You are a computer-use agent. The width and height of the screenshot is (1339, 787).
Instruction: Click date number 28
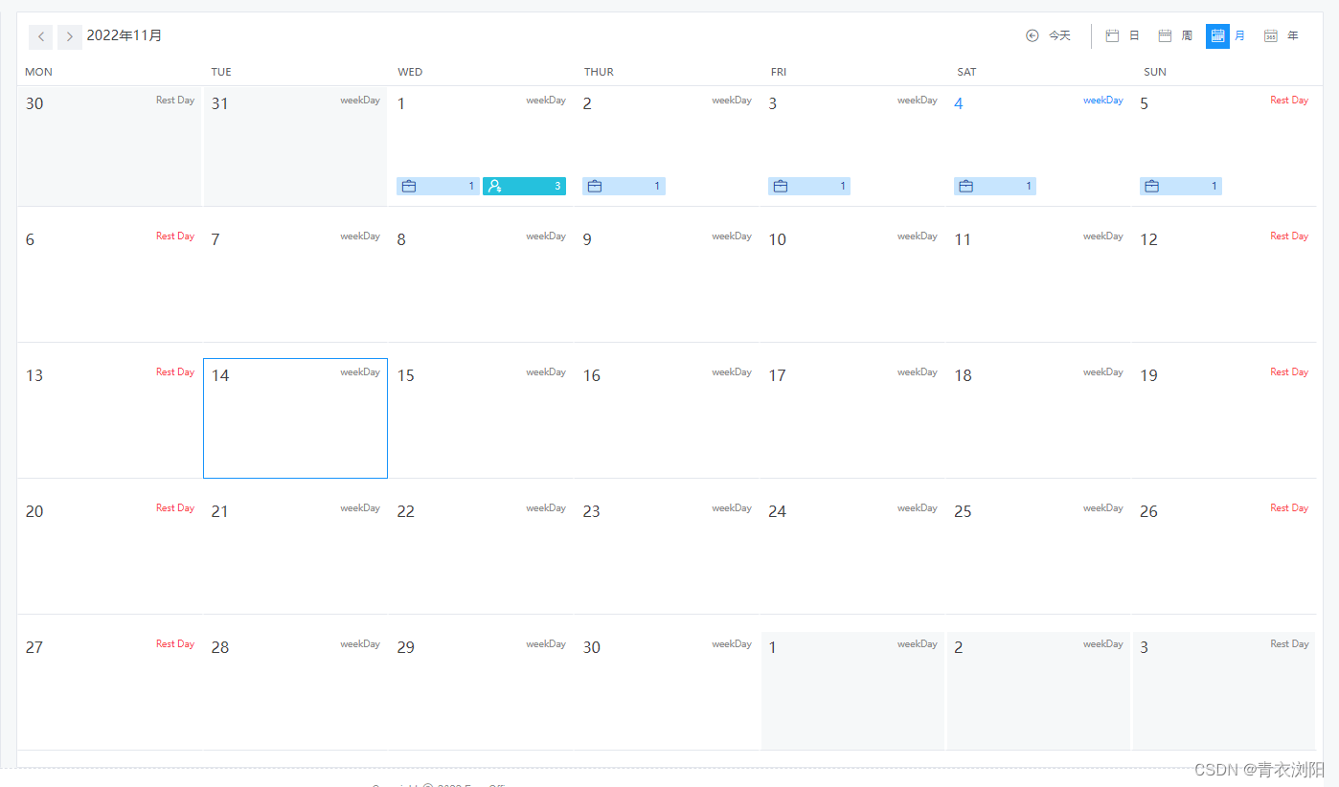220,647
